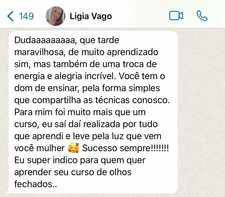Tap the "Eu super indico para quem quer" line

[x=80, y=160]
